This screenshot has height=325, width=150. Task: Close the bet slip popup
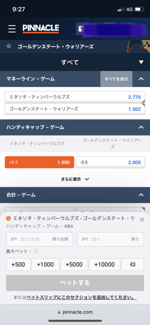(x=142, y=220)
